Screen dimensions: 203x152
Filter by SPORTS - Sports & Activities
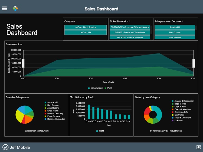130,37
